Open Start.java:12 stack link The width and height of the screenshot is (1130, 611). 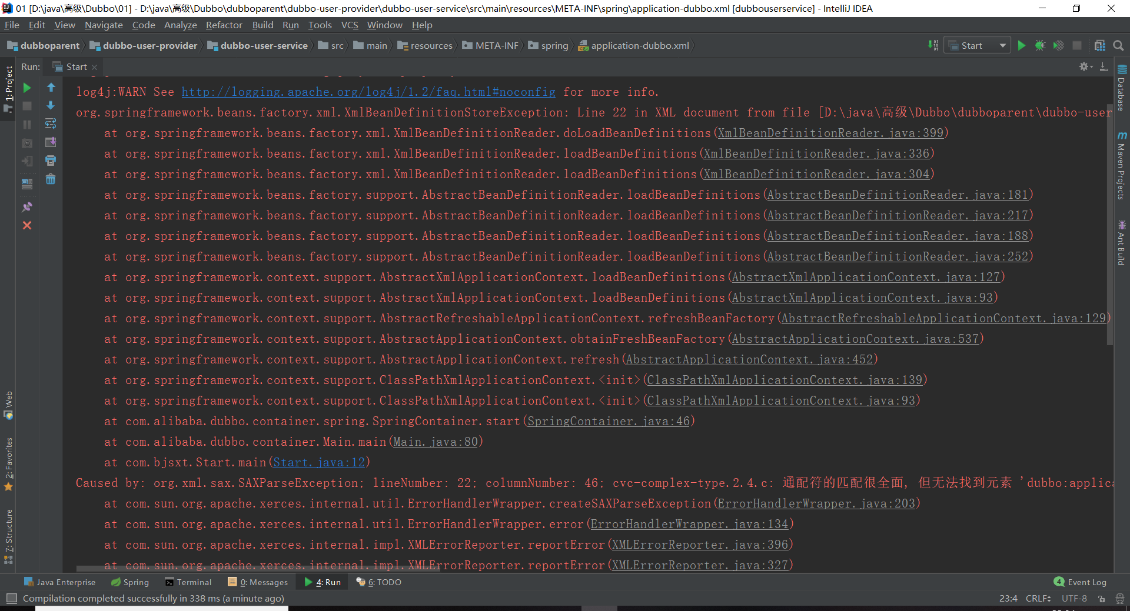pos(319,462)
